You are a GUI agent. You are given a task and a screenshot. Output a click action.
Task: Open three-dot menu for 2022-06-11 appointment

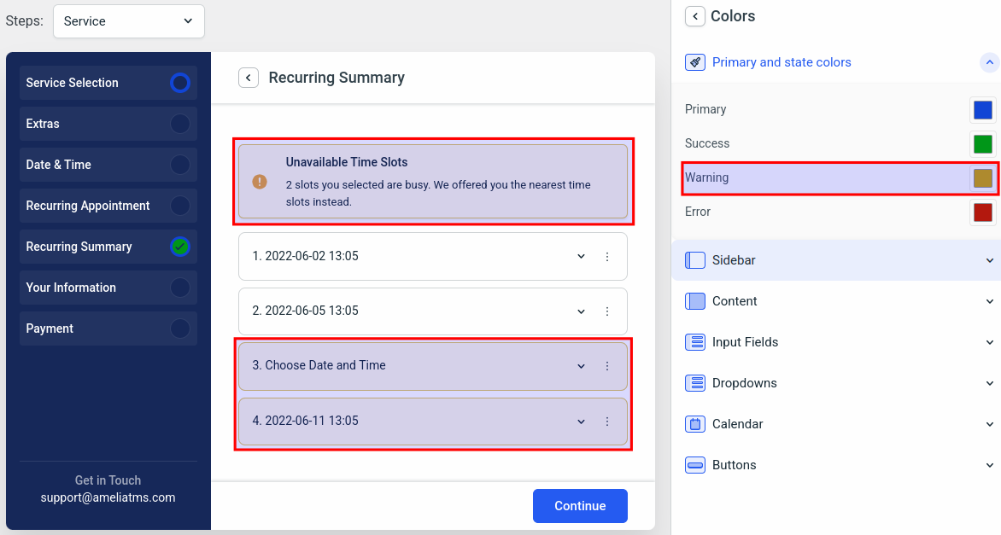coord(607,422)
